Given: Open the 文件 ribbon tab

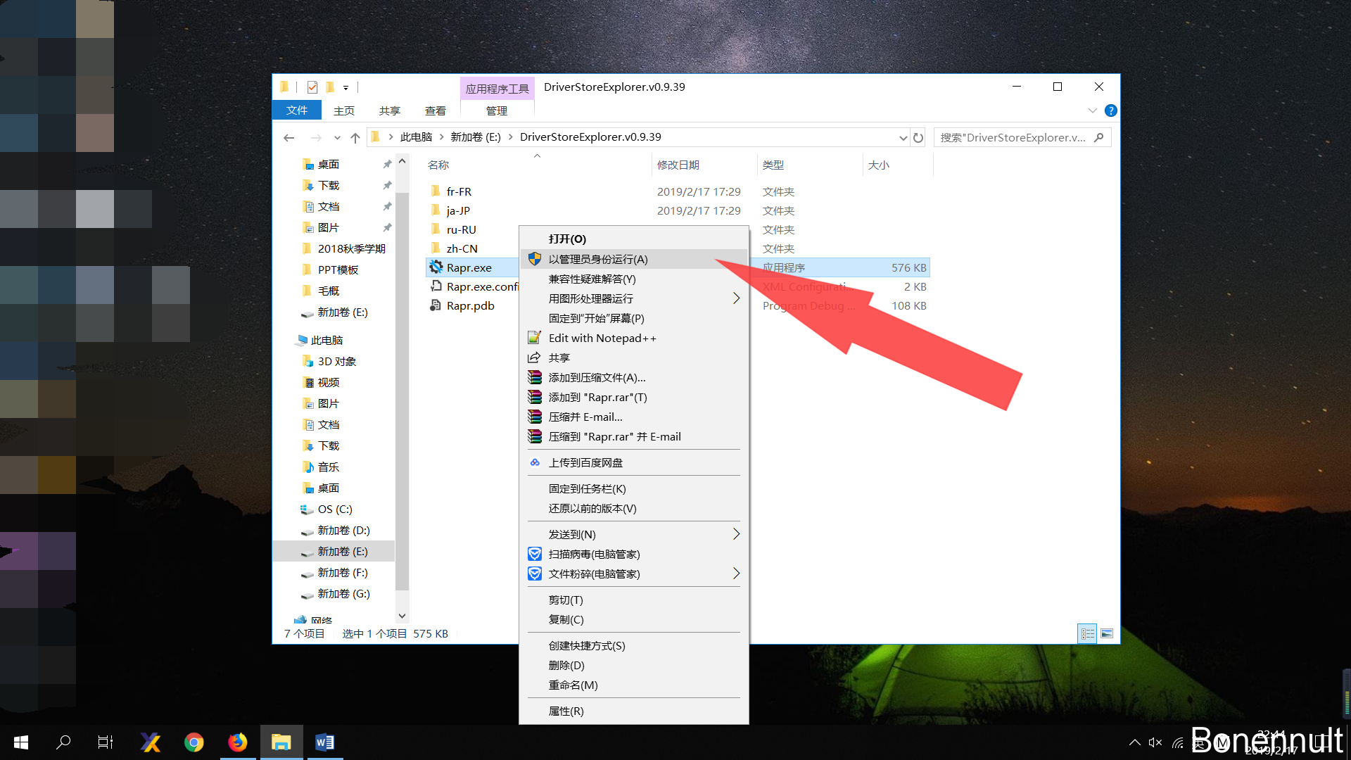Looking at the screenshot, I should pyautogui.click(x=297, y=110).
